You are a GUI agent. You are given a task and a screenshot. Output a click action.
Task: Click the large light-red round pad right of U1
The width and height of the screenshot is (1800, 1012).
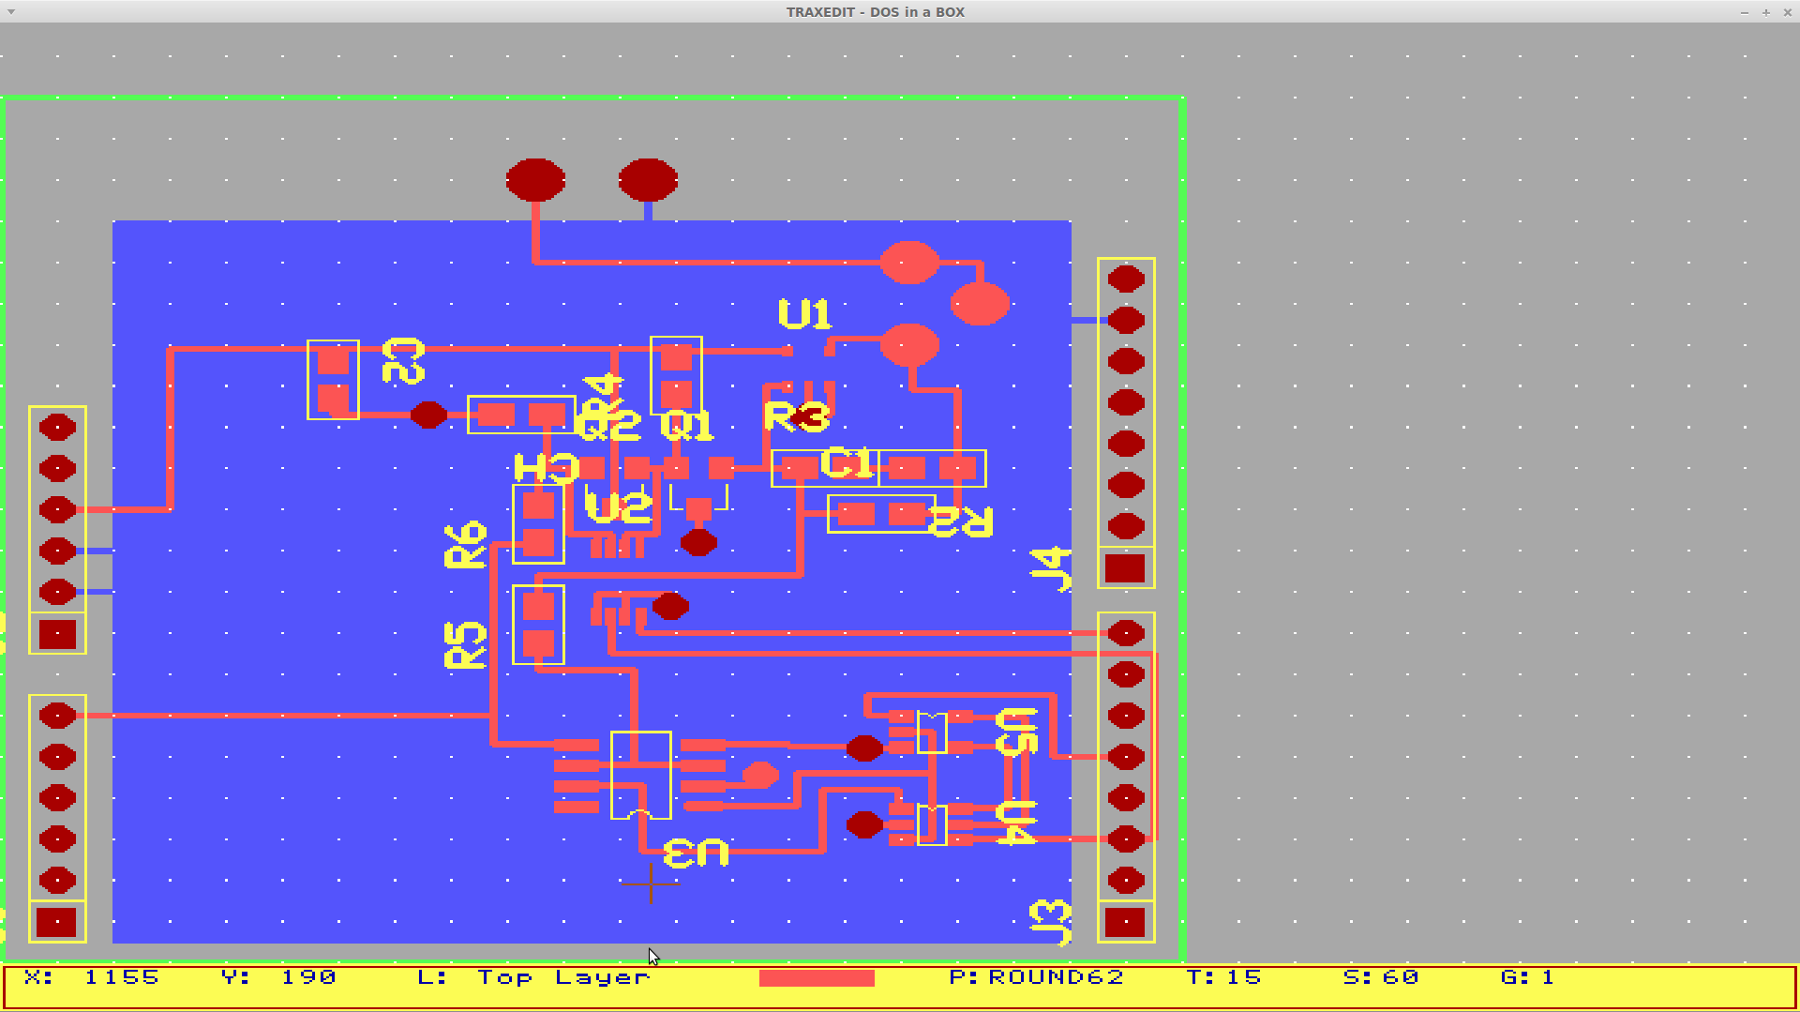(x=909, y=345)
